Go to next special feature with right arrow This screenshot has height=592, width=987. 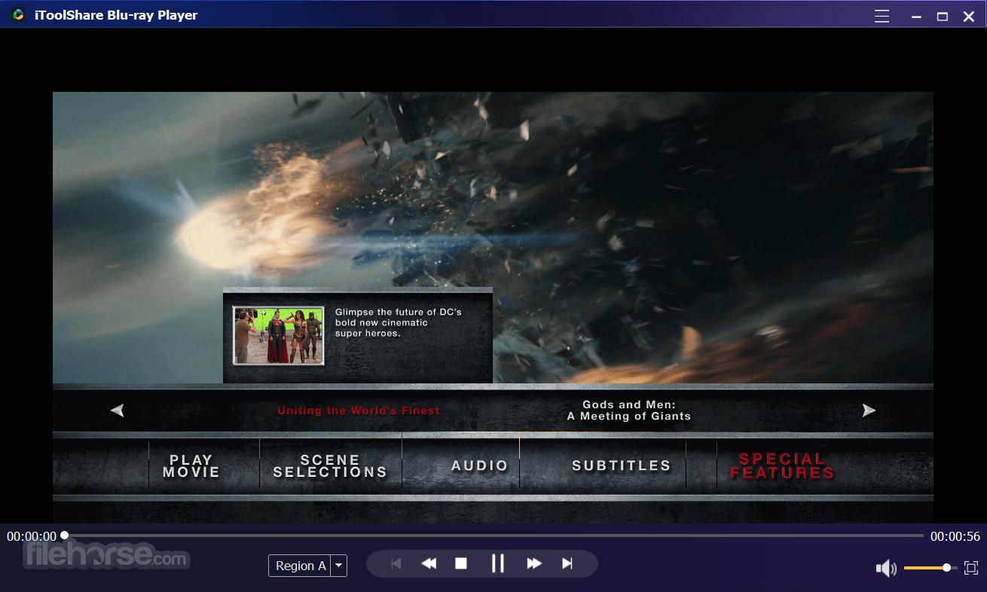[x=869, y=410]
